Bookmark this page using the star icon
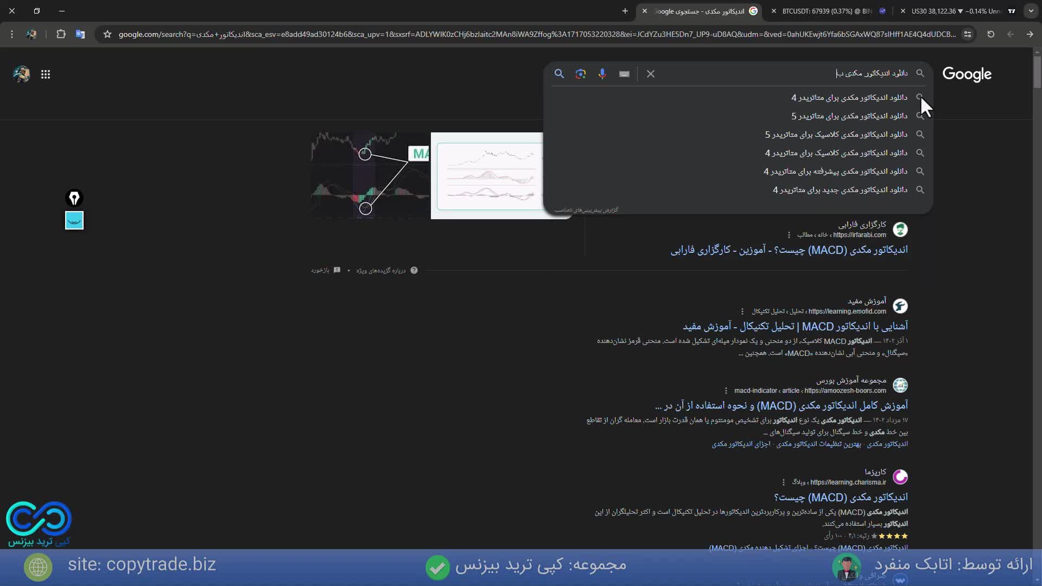 click(x=107, y=34)
